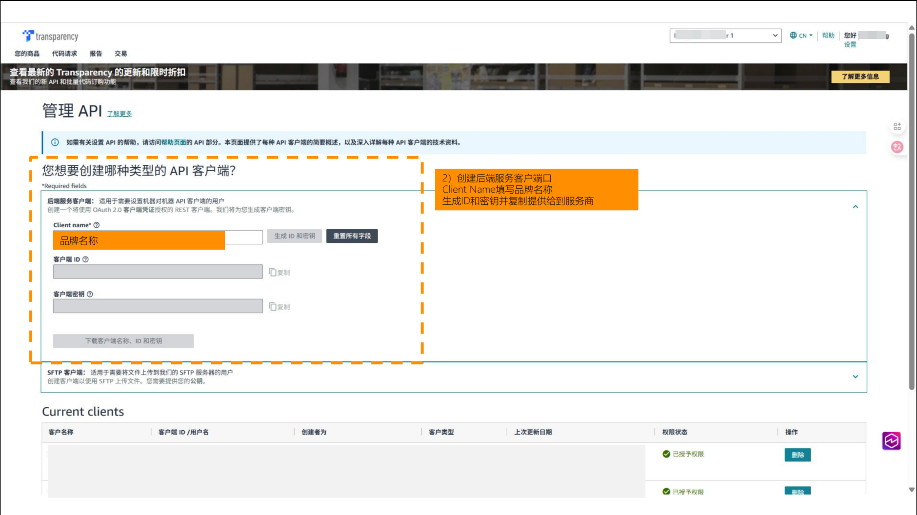Click the 重置所有字段 button
Screen dimensions: 917x515
click(x=352, y=236)
